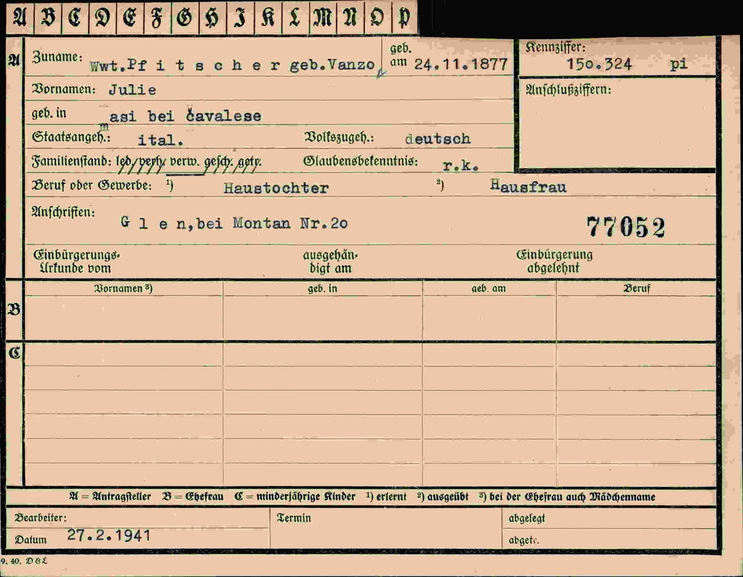Click the legend text 'A = Antragsteller'
The width and height of the screenshot is (743, 577).
[110, 496]
